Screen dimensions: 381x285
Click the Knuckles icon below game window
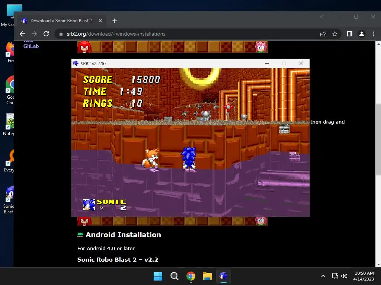click(84, 221)
